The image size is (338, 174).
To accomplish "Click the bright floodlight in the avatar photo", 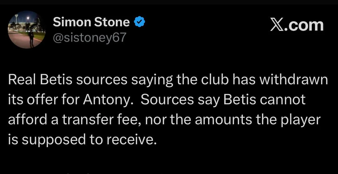I will click(x=28, y=18).
